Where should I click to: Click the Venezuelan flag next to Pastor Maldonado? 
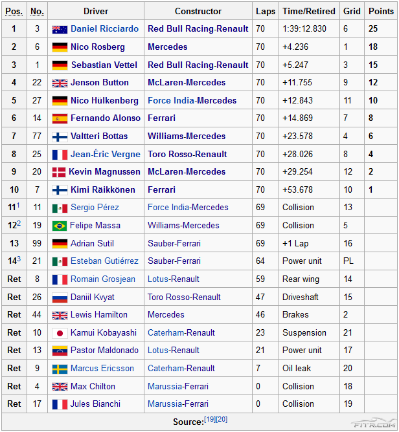pos(60,351)
